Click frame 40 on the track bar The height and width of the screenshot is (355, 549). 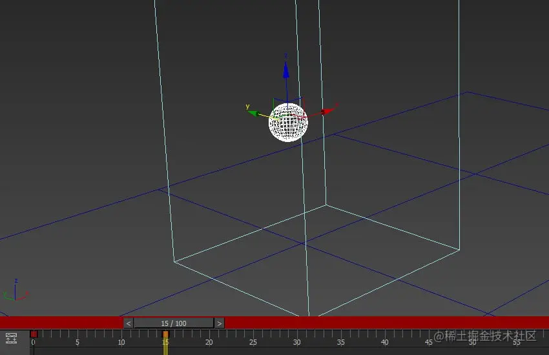384,342
